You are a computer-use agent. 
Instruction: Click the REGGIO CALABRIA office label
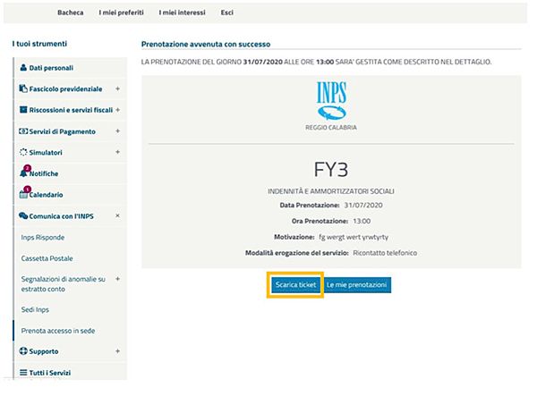coord(331,128)
